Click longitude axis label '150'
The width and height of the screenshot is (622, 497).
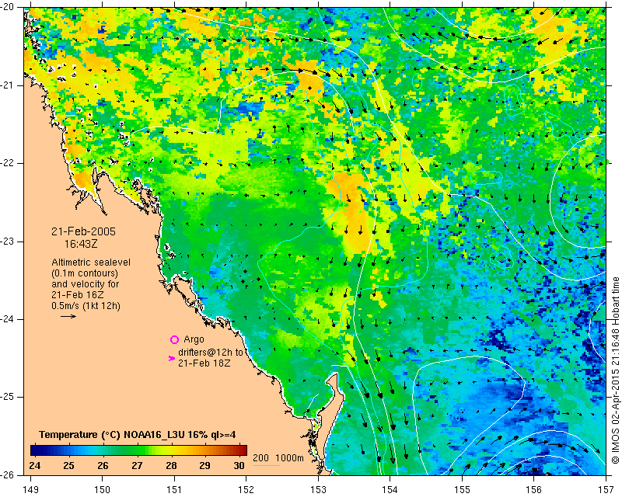pyautogui.click(x=103, y=490)
